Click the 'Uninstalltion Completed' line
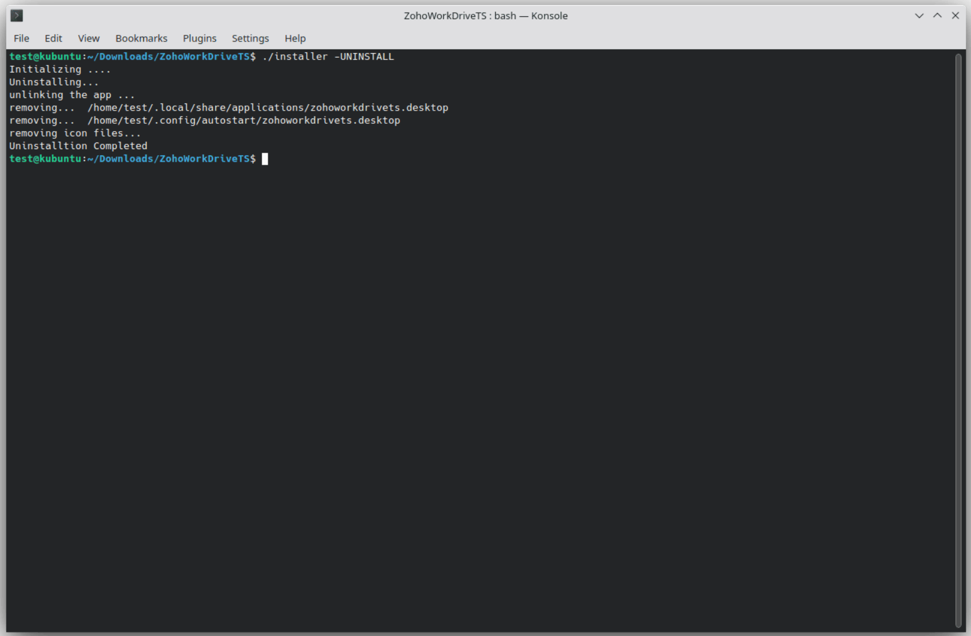Screen dimensions: 971x636 (x=78, y=146)
